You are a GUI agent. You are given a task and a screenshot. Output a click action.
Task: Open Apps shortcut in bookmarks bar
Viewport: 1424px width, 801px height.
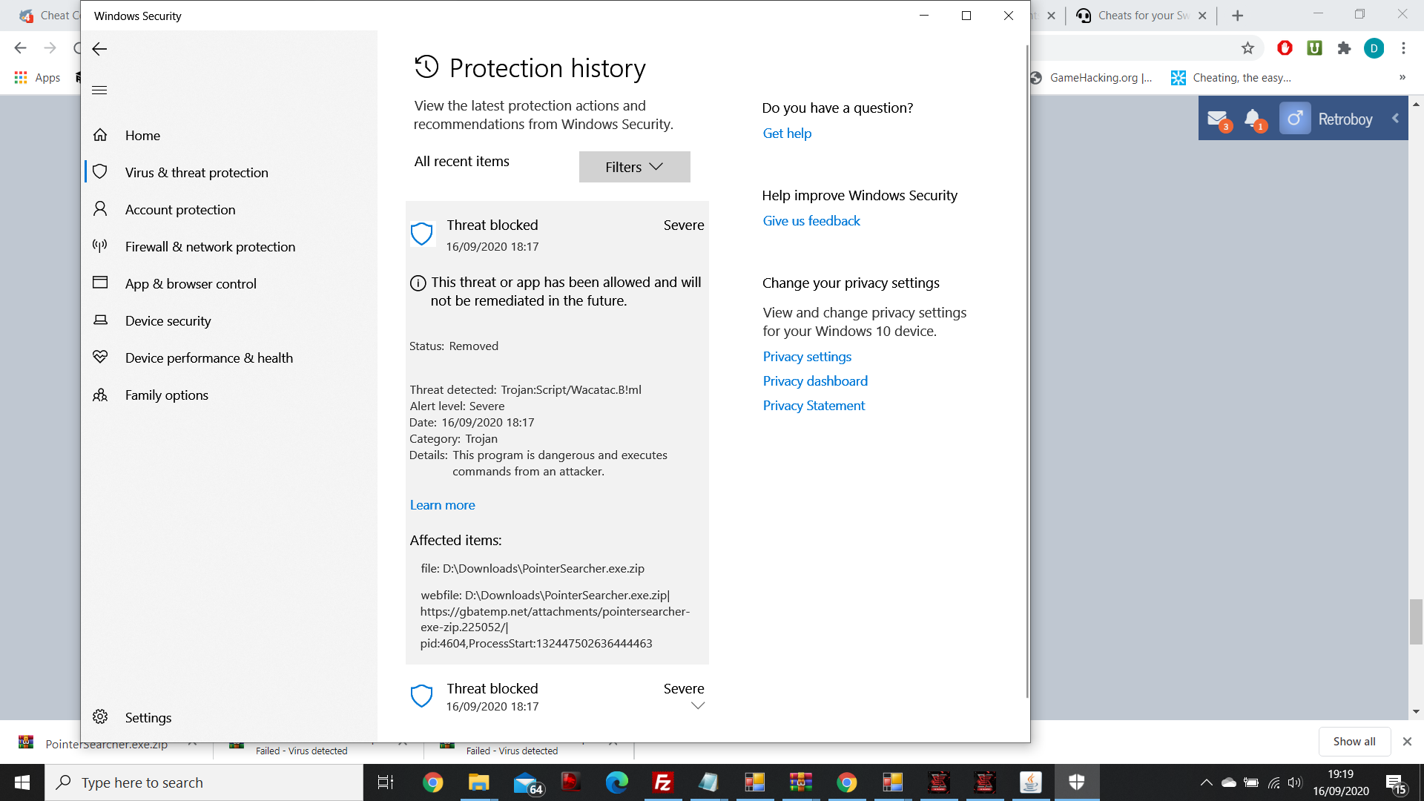coord(37,77)
